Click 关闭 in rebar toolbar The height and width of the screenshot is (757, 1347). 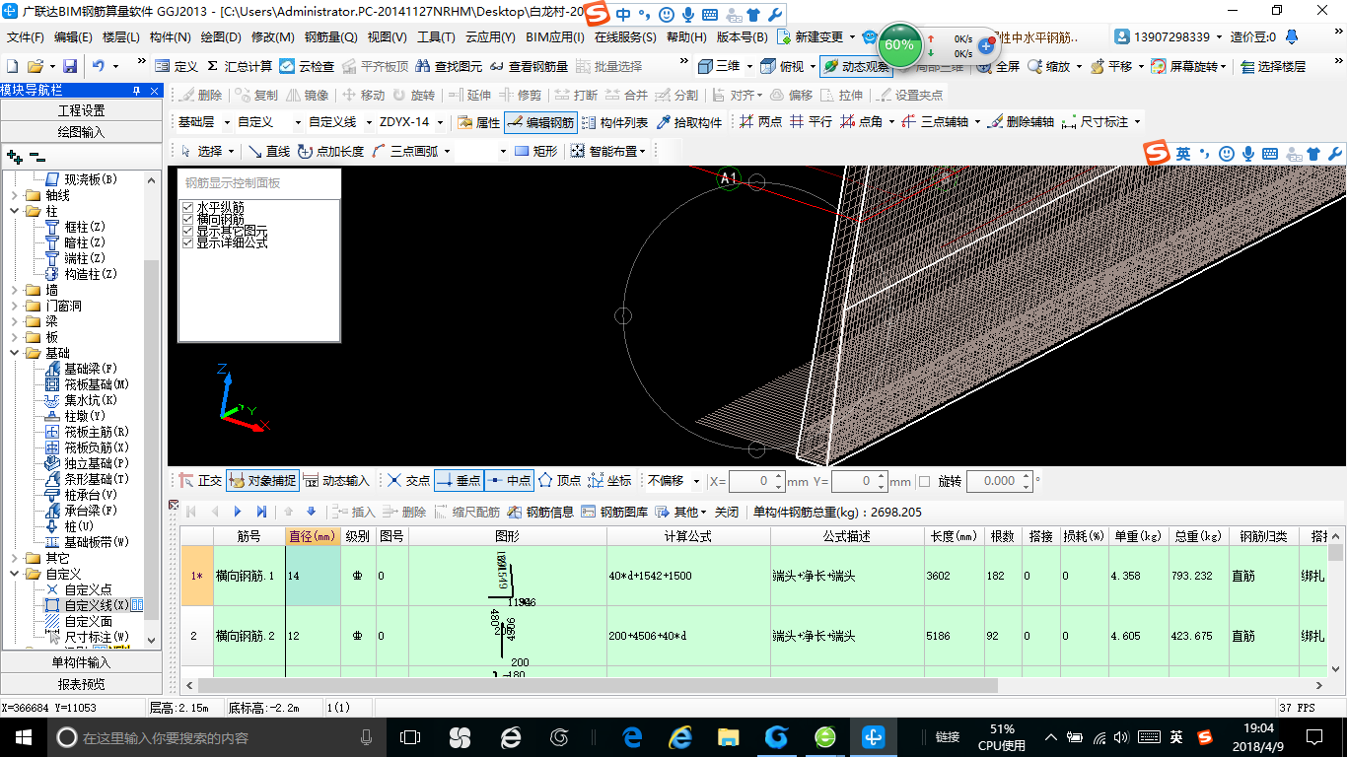click(727, 512)
